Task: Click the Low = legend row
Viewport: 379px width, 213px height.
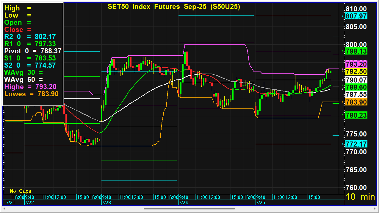Action: point(18,15)
